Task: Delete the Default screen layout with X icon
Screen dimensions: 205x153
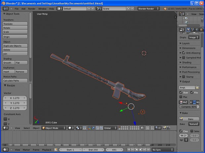Action: (93, 9)
